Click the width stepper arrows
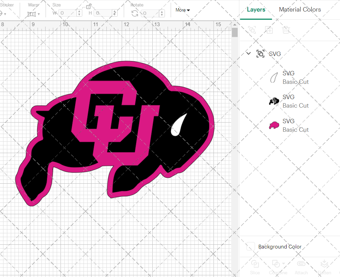This screenshot has height=277, width=340. pos(79,13)
